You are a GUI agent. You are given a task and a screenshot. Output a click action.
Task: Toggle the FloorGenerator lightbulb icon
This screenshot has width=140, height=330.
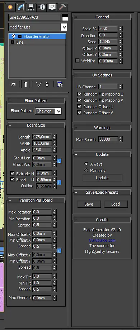coord(14,36)
